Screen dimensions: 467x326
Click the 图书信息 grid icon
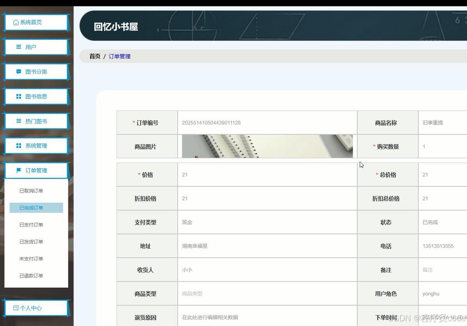(18, 96)
